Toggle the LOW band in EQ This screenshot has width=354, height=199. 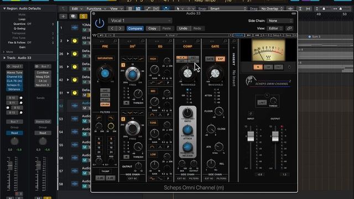coord(153,155)
